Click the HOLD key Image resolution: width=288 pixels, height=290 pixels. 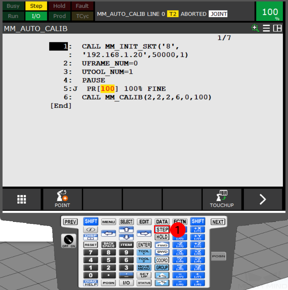point(162,237)
